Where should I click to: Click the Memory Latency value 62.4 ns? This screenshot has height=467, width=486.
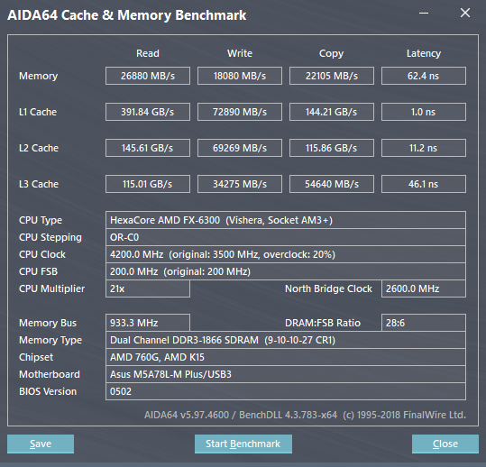(424, 76)
